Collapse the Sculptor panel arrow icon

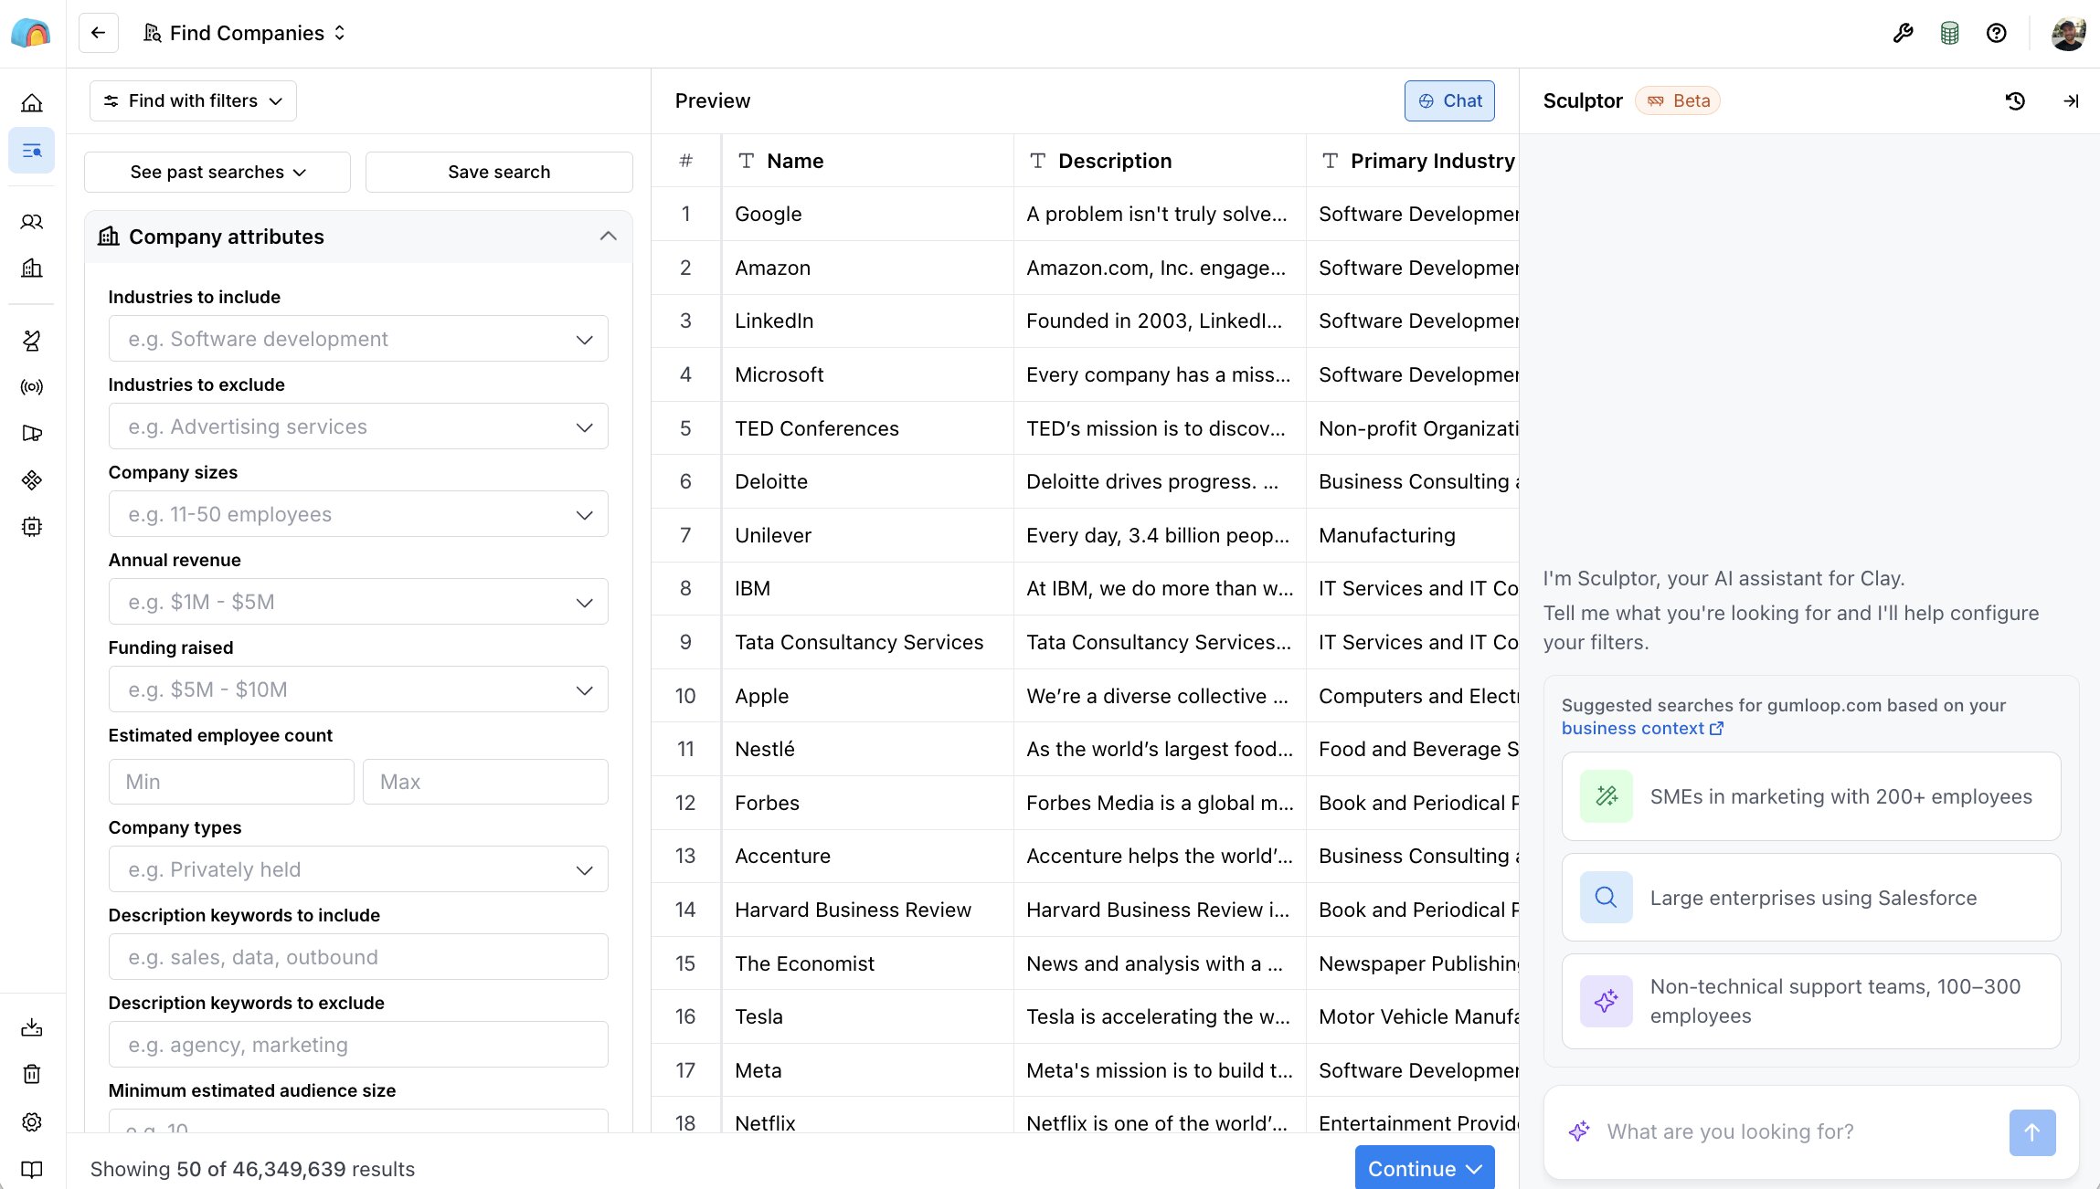[2071, 101]
